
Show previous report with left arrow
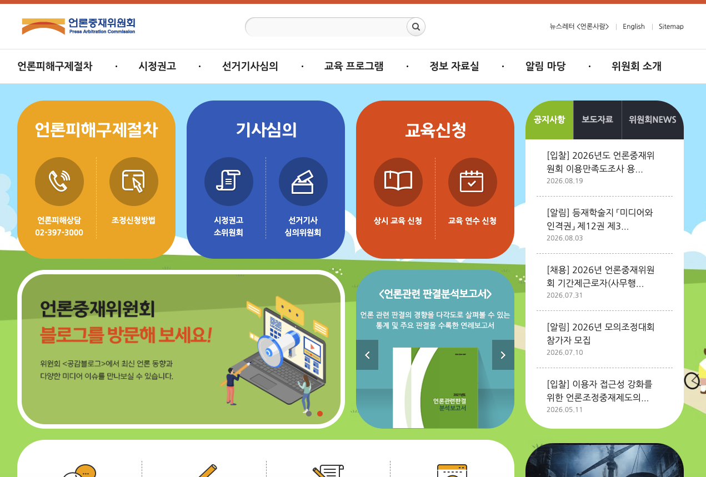point(367,355)
